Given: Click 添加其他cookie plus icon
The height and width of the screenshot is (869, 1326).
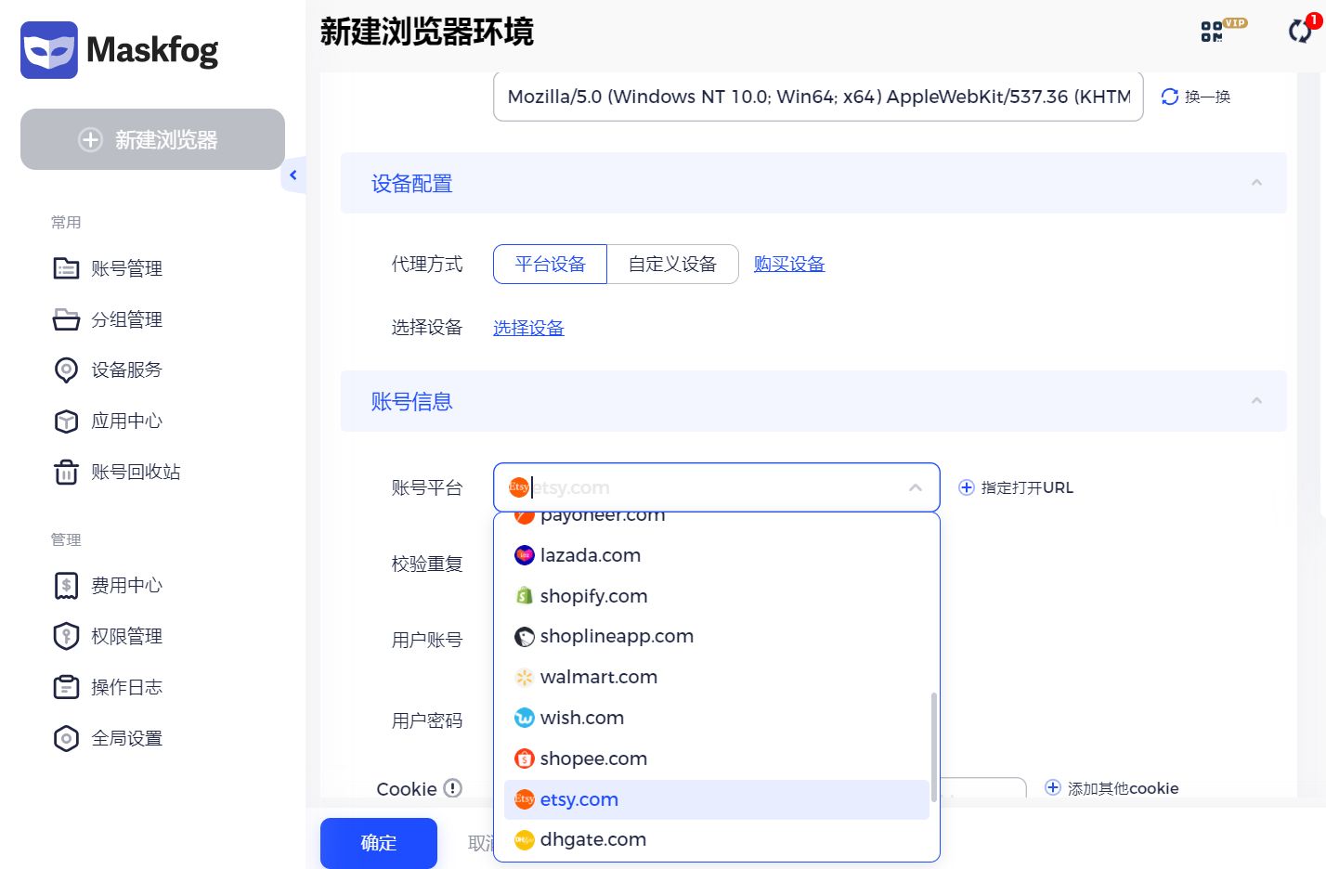Looking at the screenshot, I should point(1053,787).
